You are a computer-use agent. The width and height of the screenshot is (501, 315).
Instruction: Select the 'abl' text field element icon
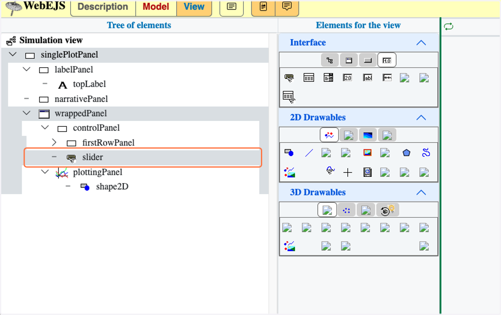coord(367,78)
